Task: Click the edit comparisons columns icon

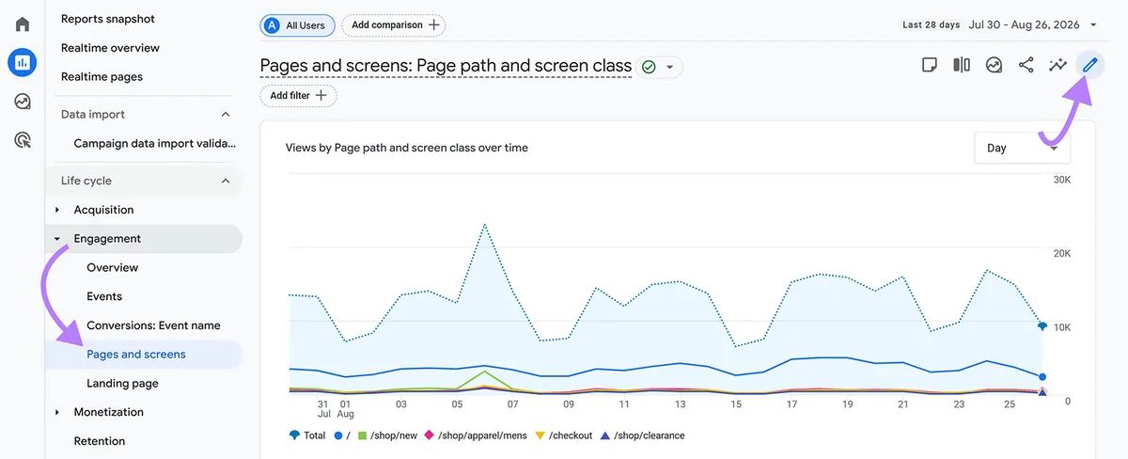Action: coord(962,65)
